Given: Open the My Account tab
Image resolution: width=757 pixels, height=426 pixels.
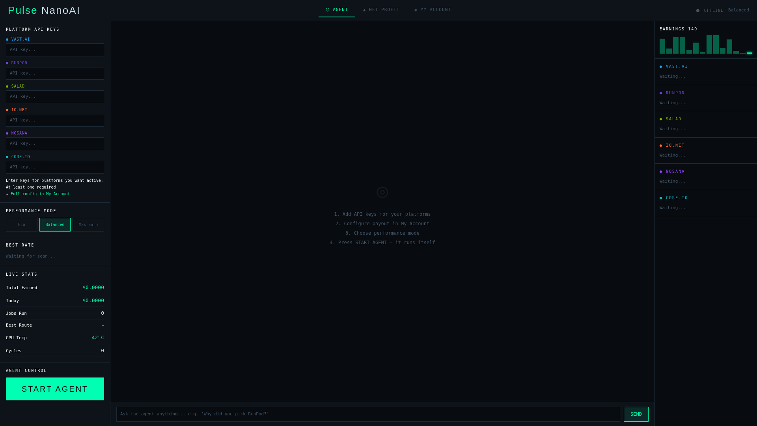Looking at the screenshot, I should click(x=433, y=10).
